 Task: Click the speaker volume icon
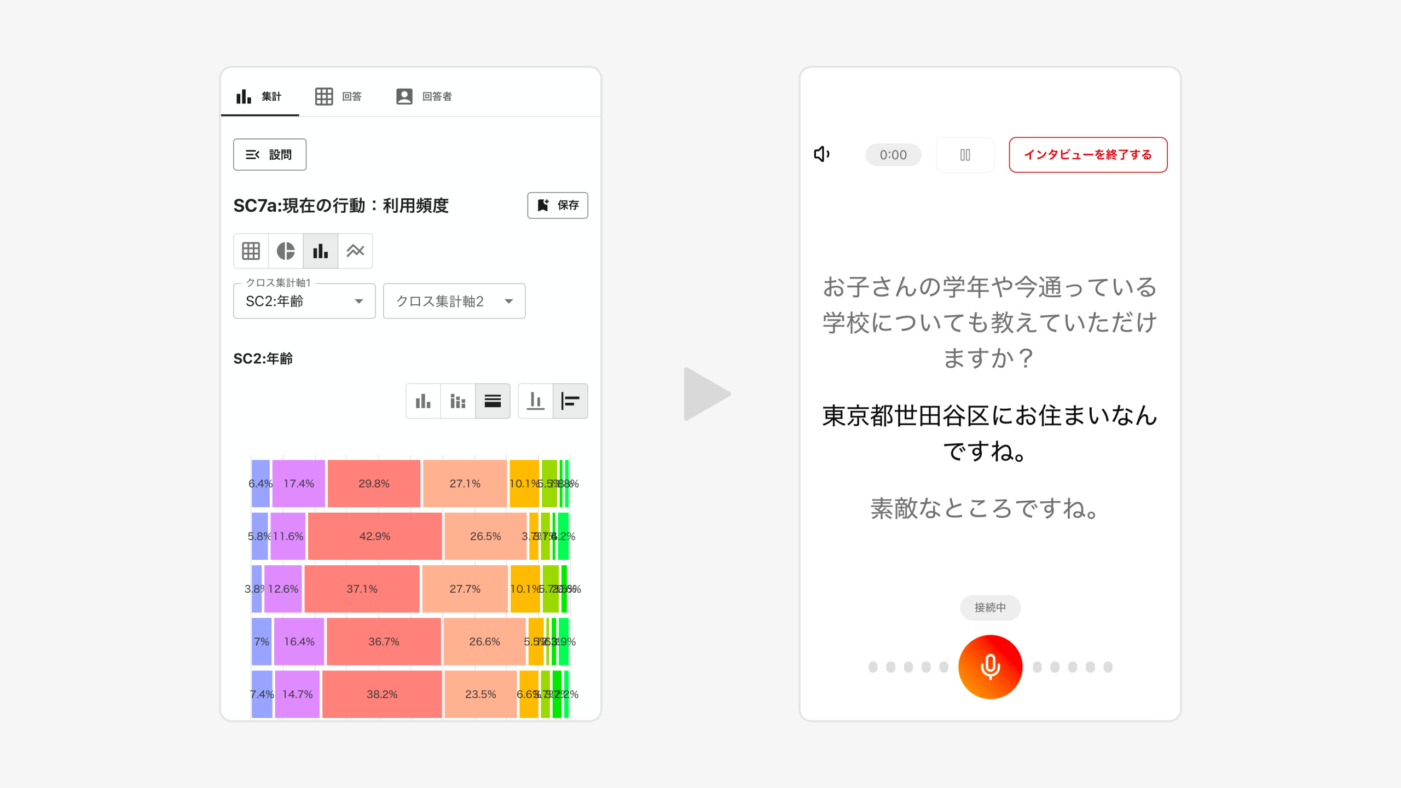[822, 155]
